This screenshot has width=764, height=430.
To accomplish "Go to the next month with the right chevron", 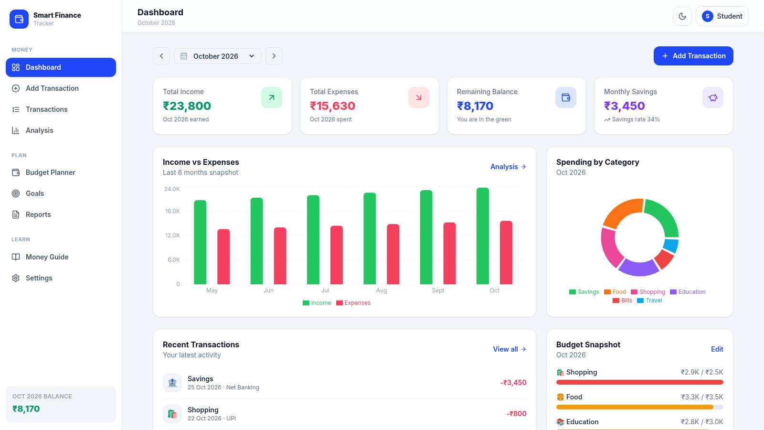I will click(274, 56).
